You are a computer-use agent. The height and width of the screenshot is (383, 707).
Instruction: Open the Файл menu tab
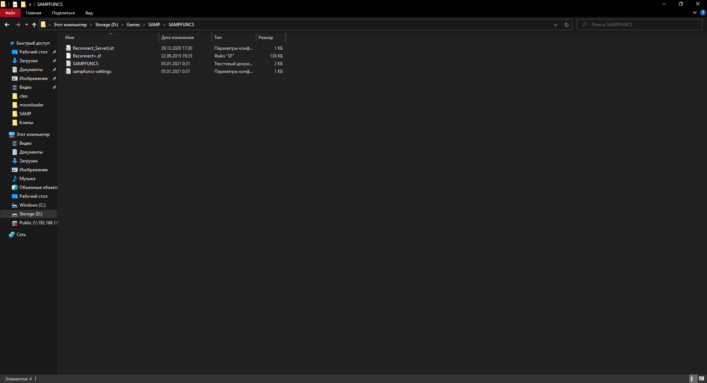point(10,13)
